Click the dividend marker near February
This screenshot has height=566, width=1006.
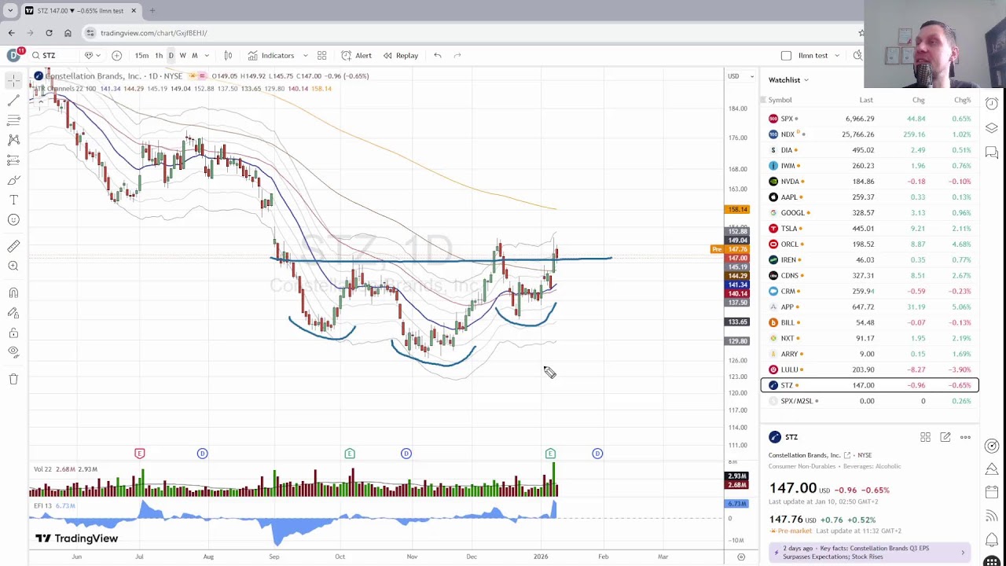click(x=597, y=454)
